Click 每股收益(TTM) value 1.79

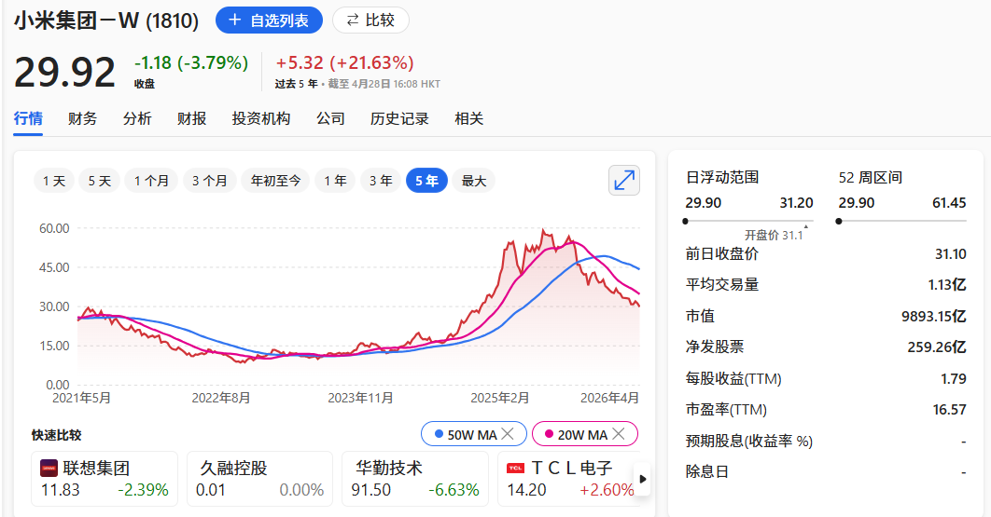pos(954,379)
